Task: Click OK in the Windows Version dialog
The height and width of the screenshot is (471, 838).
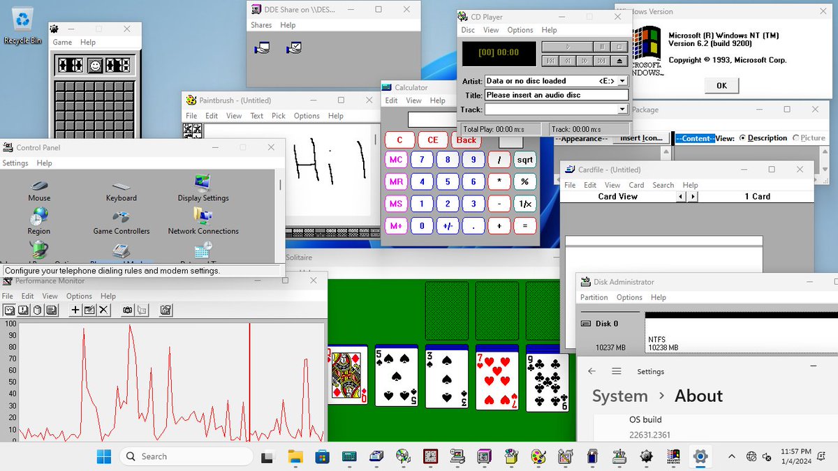Action: point(721,85)
